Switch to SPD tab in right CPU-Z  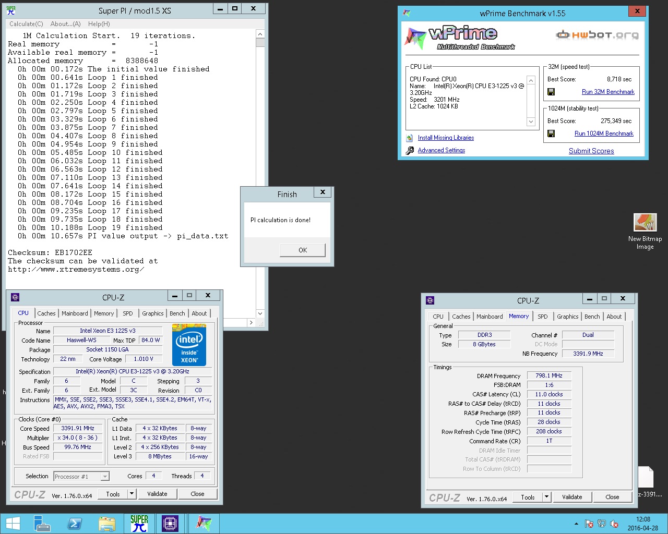[x=543, y=317]
